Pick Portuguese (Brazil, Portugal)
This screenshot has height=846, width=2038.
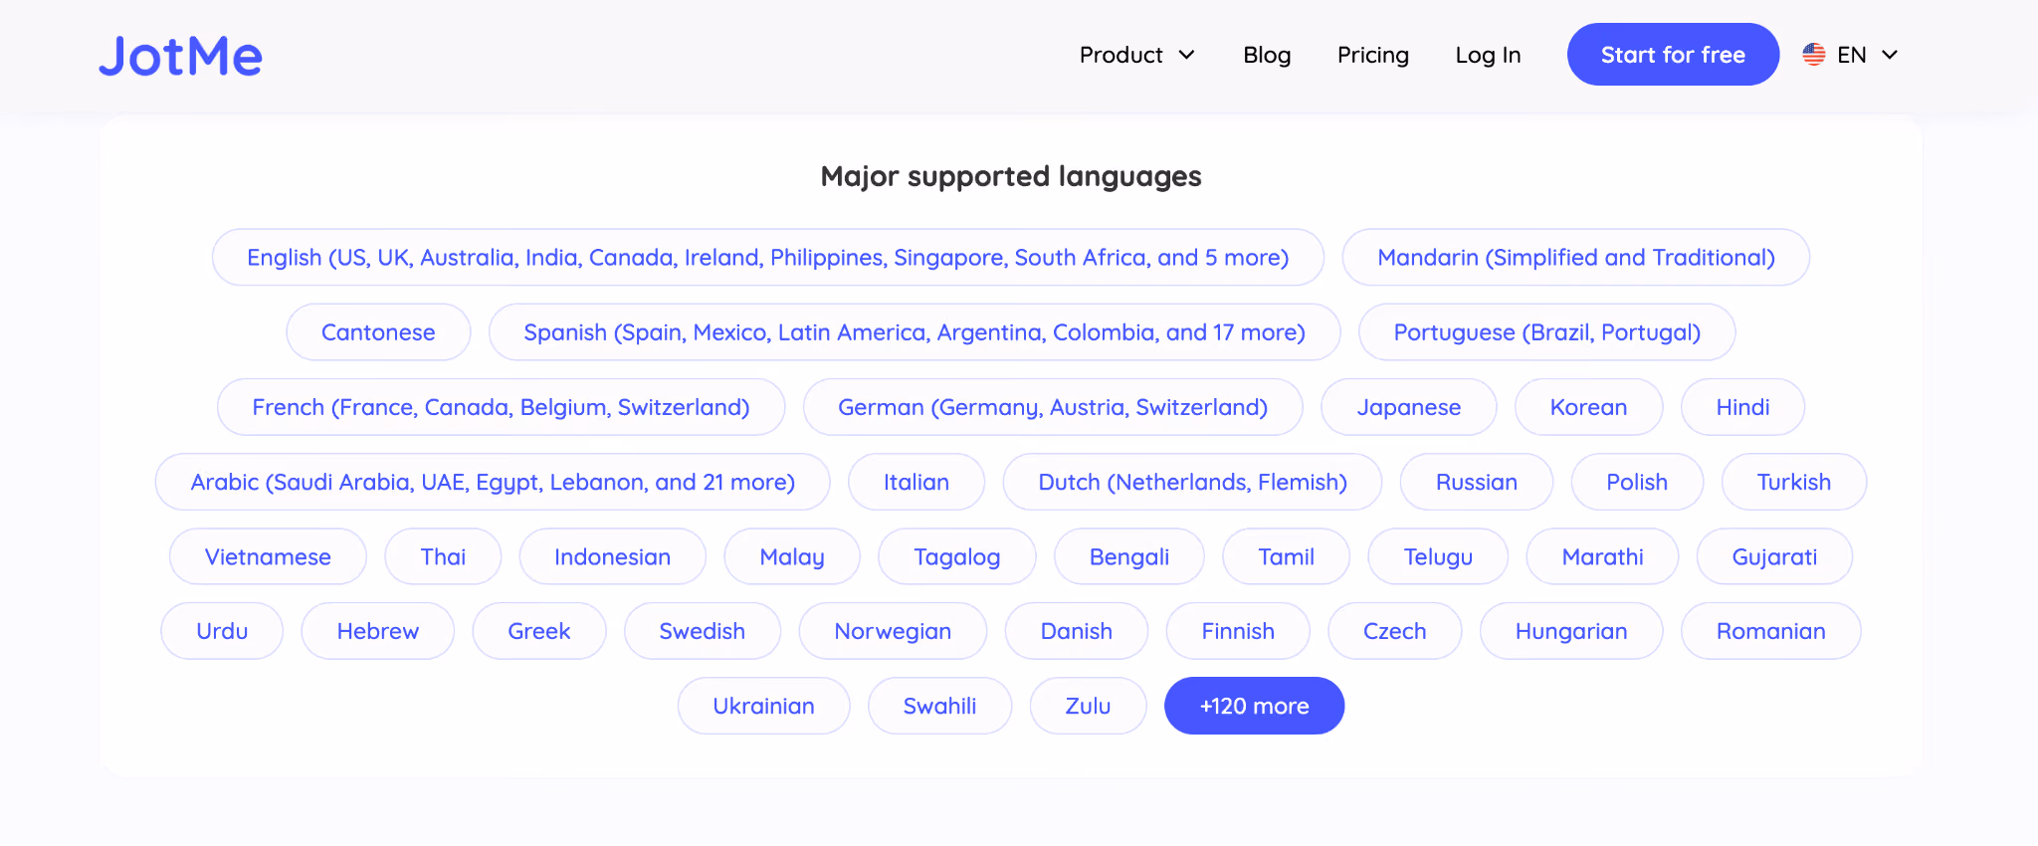[1546, 332]
